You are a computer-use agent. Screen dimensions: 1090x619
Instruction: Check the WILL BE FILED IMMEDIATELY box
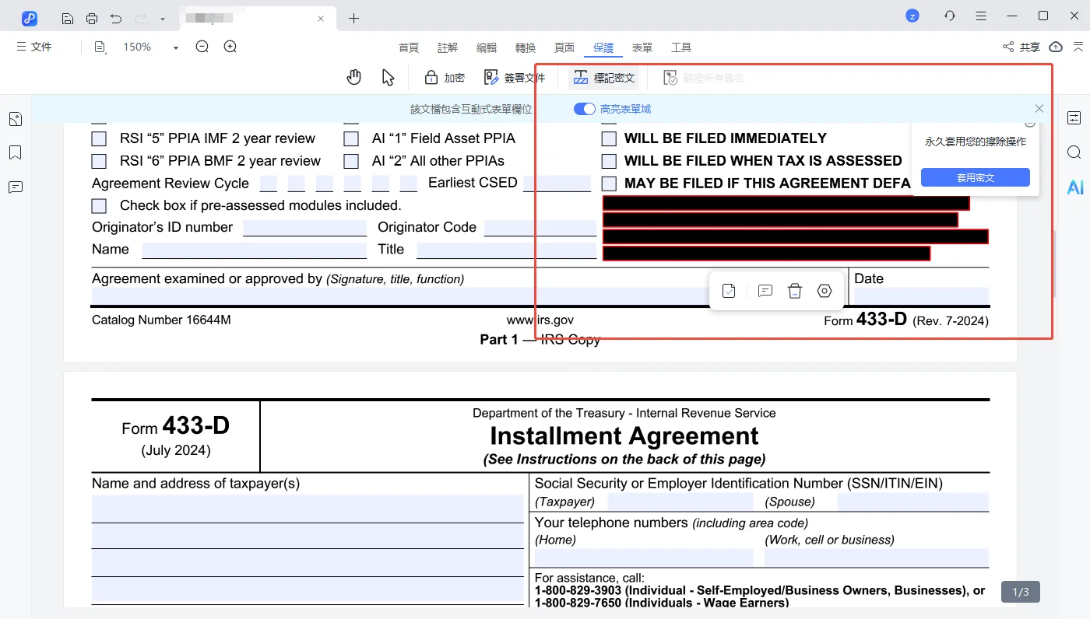click(609, 139)
